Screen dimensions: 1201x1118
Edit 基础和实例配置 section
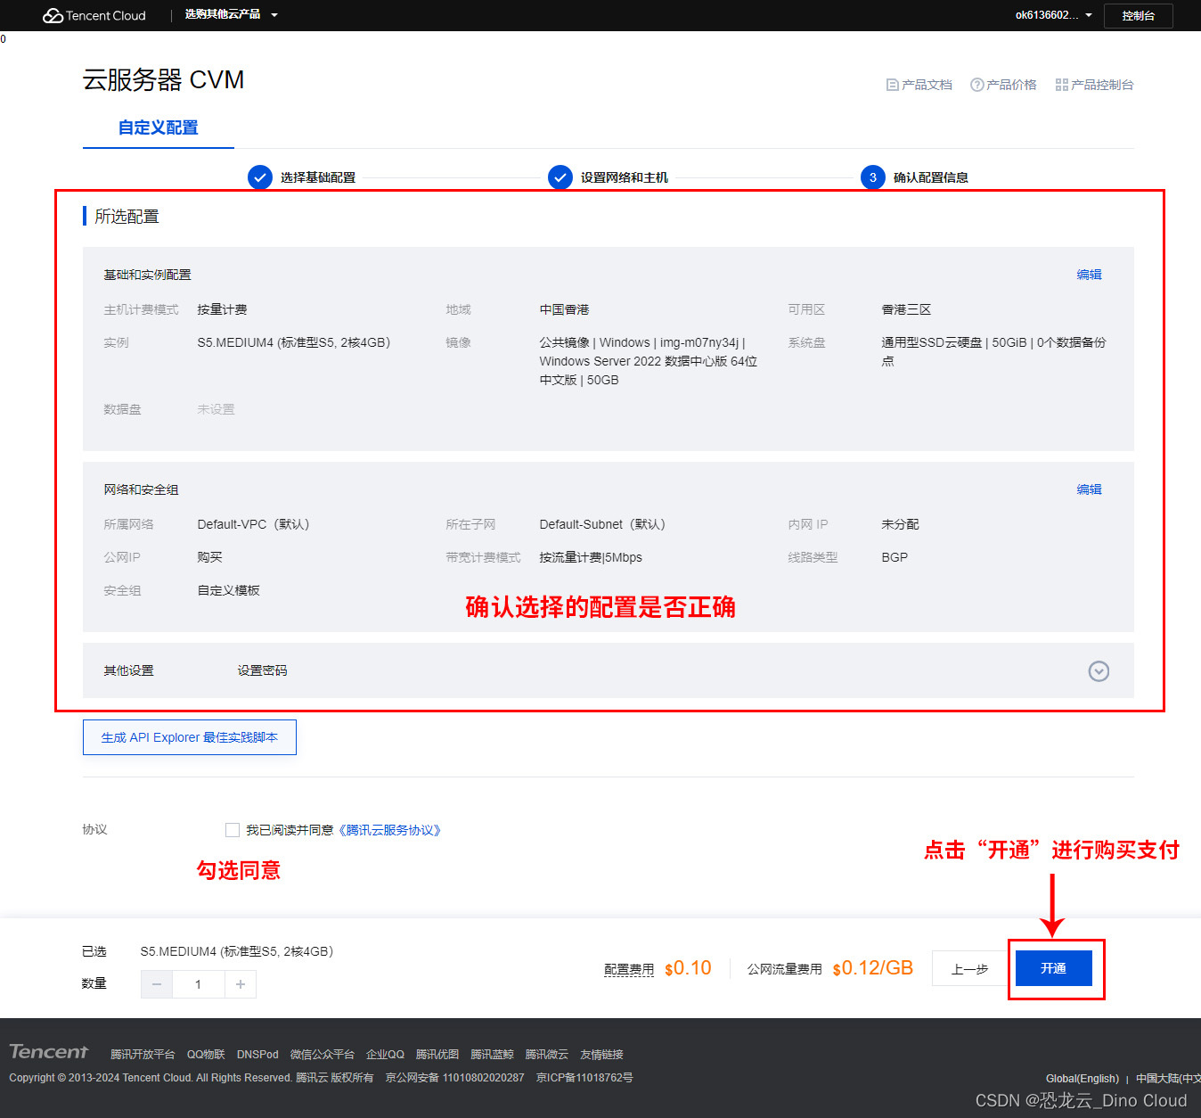1089,275
